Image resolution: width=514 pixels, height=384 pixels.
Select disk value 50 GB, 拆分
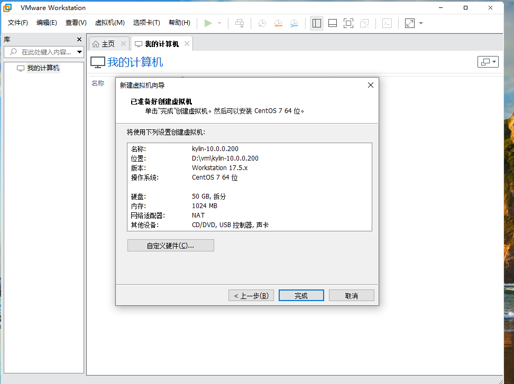209,196
